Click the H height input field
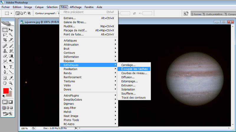 [x=147, y=13]
